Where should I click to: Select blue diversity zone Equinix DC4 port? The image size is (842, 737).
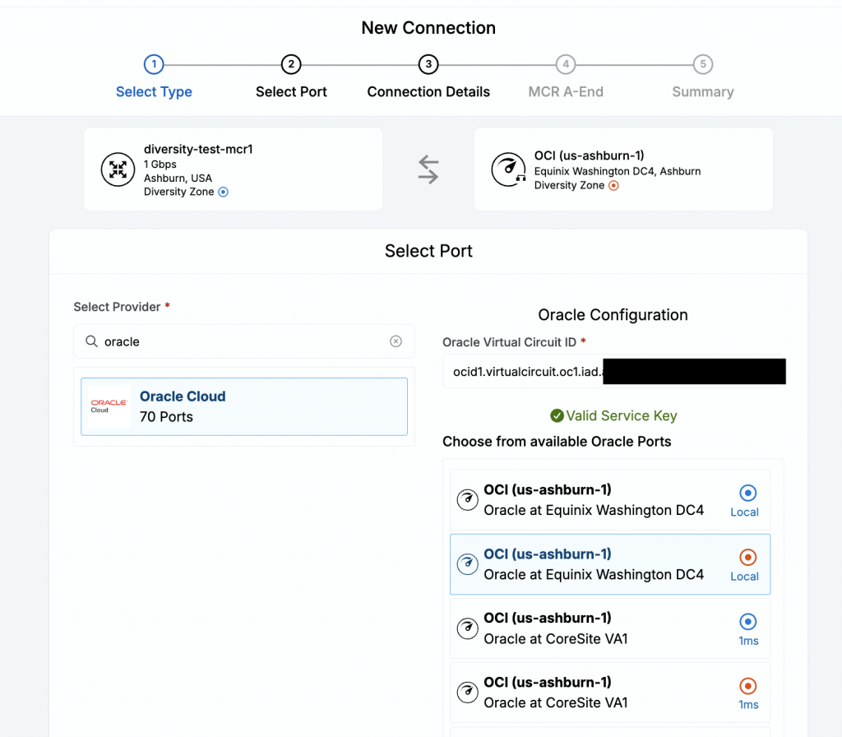610,499
